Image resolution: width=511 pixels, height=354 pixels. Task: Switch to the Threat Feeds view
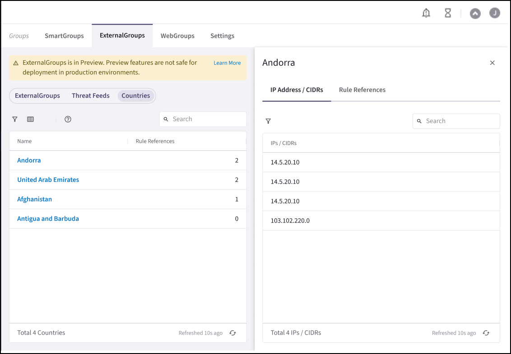[90, 95]
